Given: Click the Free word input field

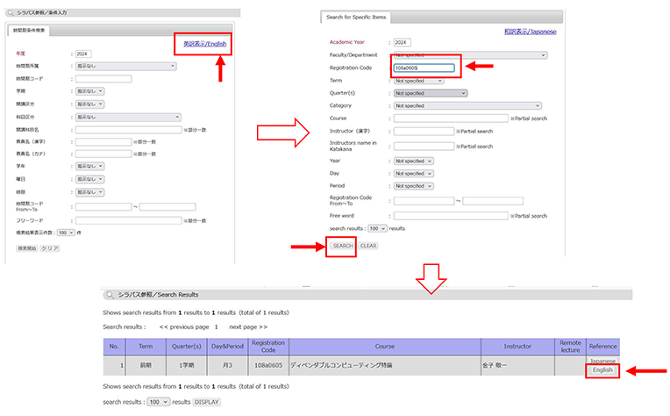Looking at the screenshot, I should (x=450, y=215).
